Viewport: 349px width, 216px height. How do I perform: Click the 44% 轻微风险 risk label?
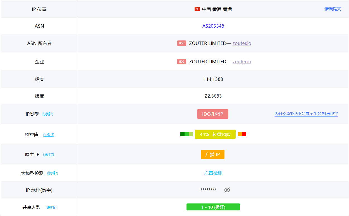pyautogui.click(x=215, y=134)
